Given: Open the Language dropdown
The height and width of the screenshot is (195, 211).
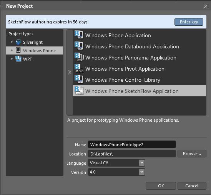Looking at the screenshot, I should pos(142,163).
